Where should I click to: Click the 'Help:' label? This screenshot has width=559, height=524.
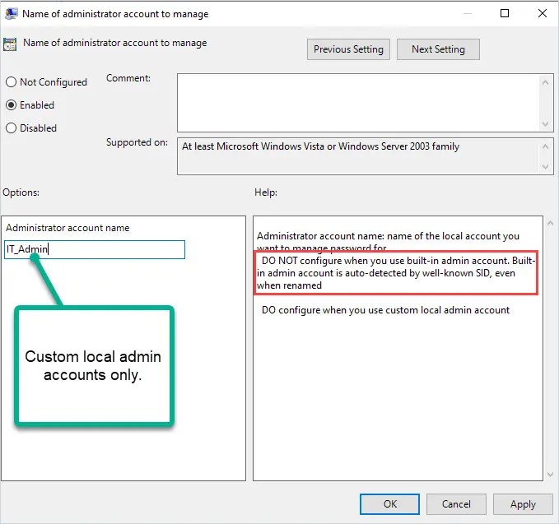[266, 192]
